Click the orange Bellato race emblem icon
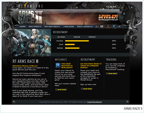 point(108,27)
